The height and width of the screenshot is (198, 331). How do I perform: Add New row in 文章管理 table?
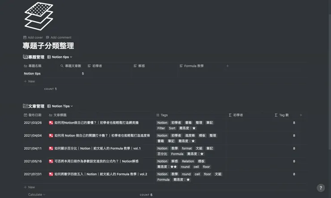pyautogui.click(x=30, y=187)
